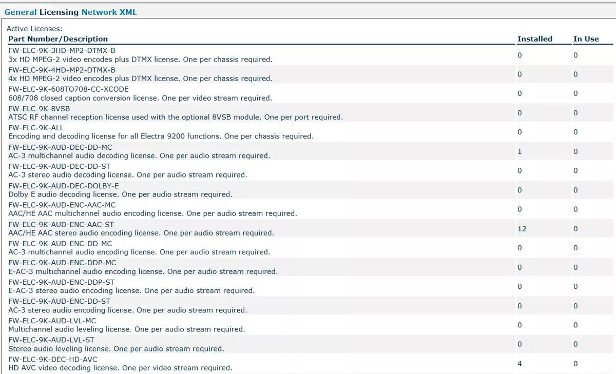Click Installed value 4 for DEC-HD-AVC
Image resolution: width=616 pixels, height=374 pixels.
519,364
